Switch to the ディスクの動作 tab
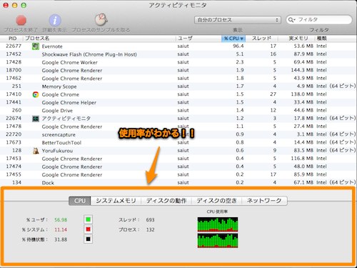The height and width of the screenshot is (268, 357). tap(166, 201)
